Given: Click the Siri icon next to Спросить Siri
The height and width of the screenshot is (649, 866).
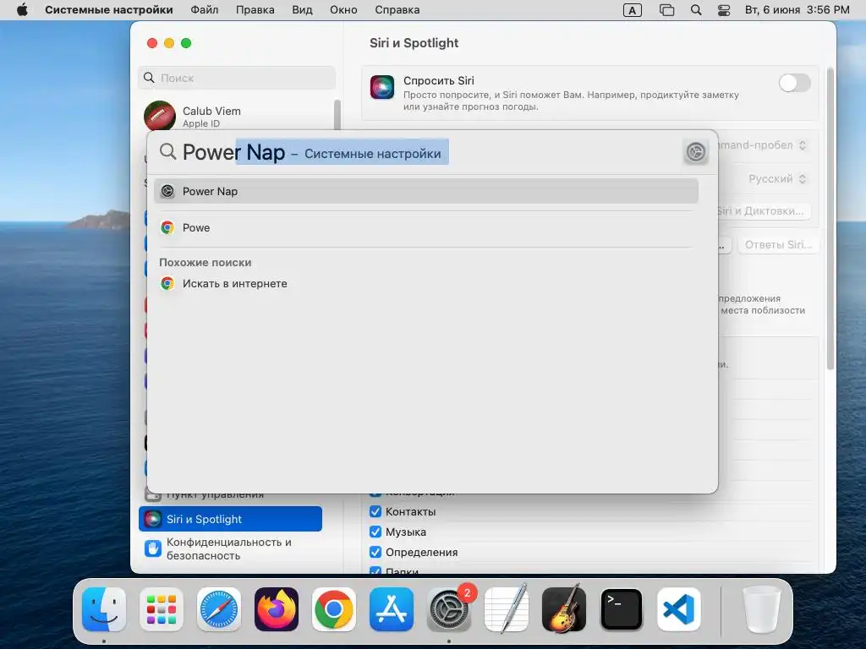Looking at the screenshot, I should pyautogui.click(x=382, y=87).
